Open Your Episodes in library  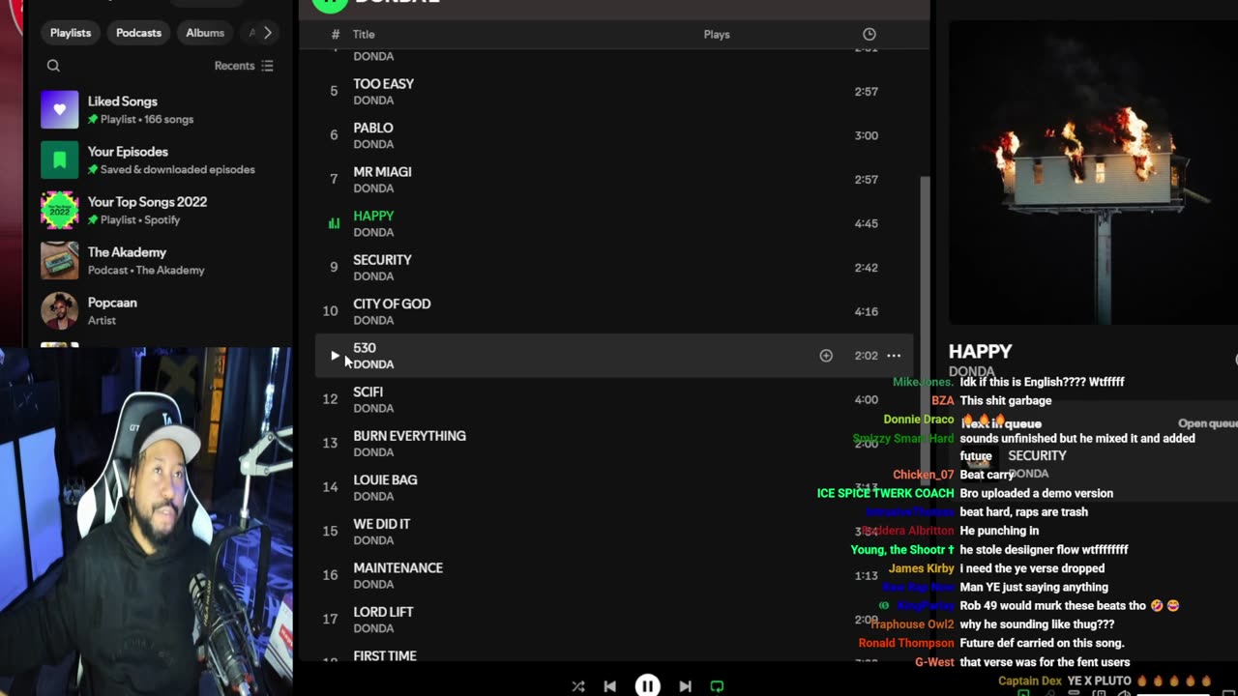click(x=160, y=160)
